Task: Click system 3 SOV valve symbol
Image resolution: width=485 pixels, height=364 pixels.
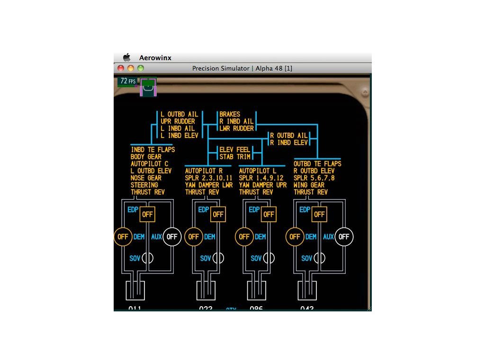Action: 269,258
